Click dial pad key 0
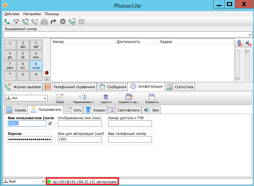The image size is (254, 186). (x=23, y=76)
